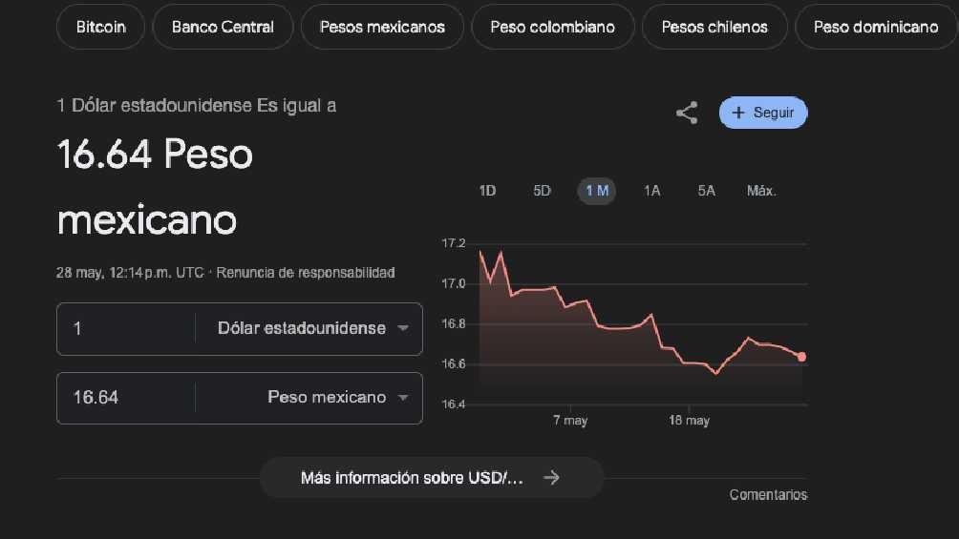Screen dimensions: 959x539
Task: Select the active 1 M range
Action: point(597,191)
